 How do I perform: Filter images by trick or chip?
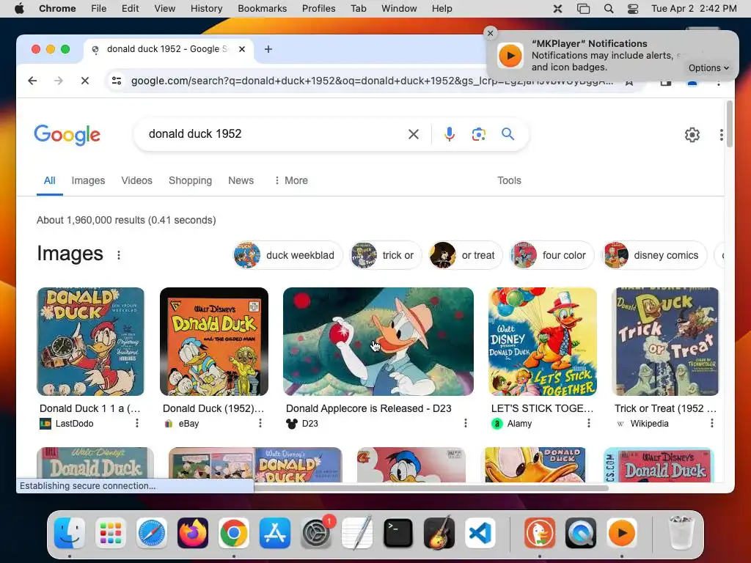coord(385,255)
